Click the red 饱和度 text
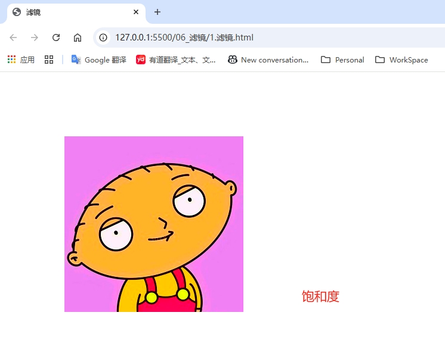 tap(320, 296)
